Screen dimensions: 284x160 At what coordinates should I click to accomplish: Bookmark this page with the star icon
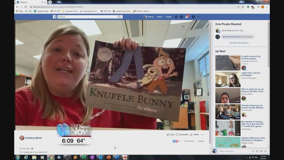(x=243, y=7)
